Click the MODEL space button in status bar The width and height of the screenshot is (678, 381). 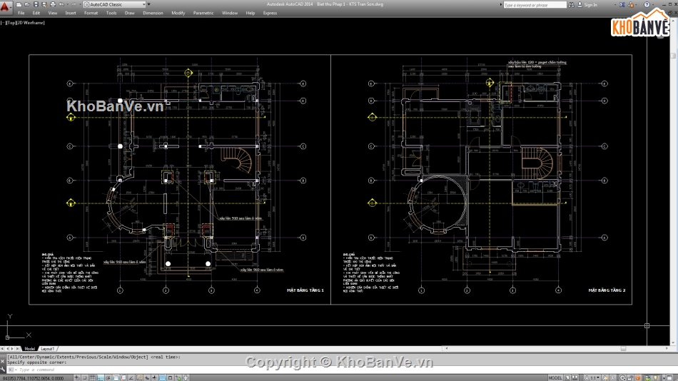click(556, 377)
